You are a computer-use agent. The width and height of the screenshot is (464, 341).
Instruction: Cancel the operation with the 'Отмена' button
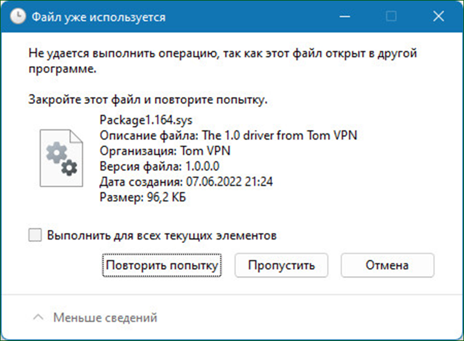coord(387,265)
